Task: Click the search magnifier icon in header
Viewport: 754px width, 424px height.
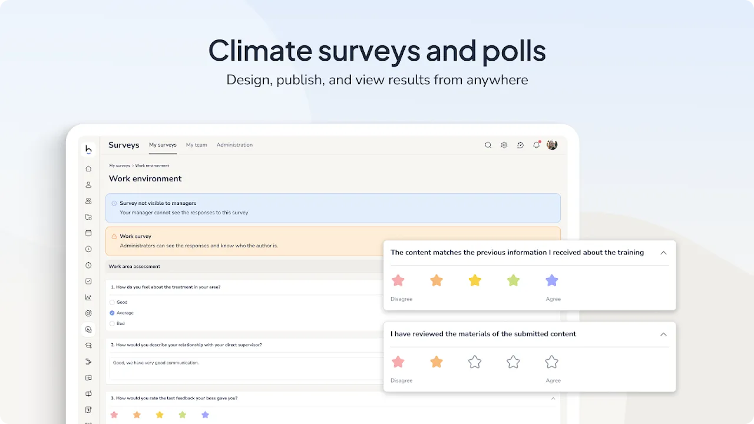Action: coord(488,145)
